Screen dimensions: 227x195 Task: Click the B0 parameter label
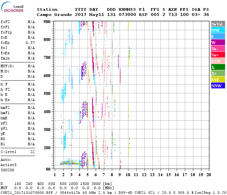(3, 139)
